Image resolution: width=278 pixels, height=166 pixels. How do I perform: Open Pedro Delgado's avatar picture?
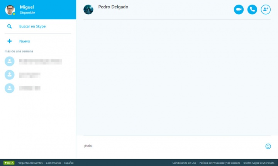pos(88,9)
